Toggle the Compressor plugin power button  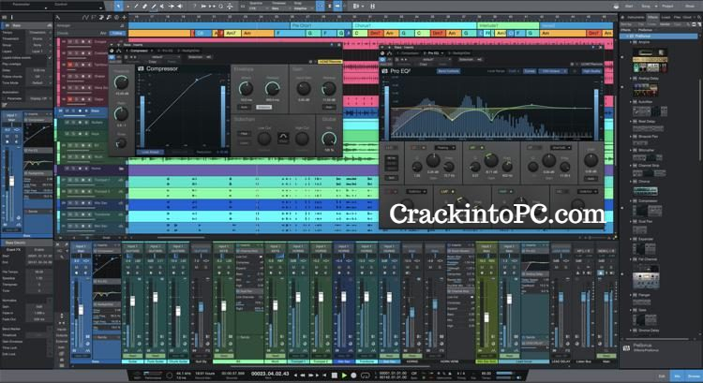coord(112,57)
